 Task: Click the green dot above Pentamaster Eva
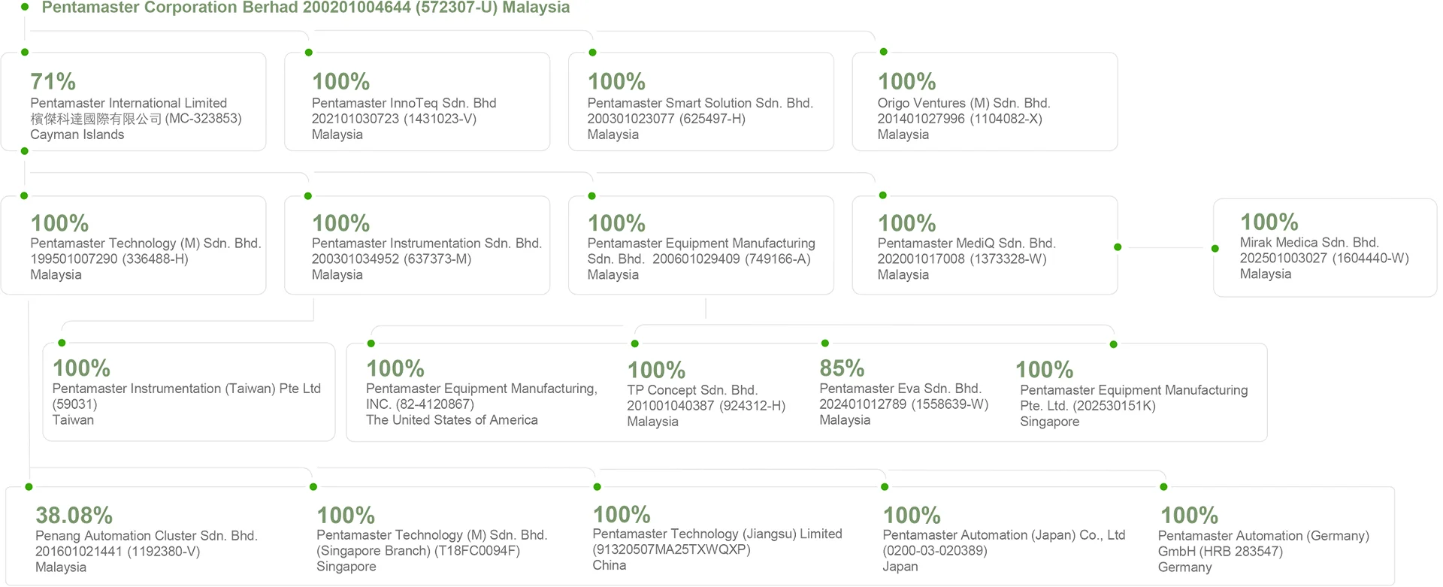tap(825, 343)
